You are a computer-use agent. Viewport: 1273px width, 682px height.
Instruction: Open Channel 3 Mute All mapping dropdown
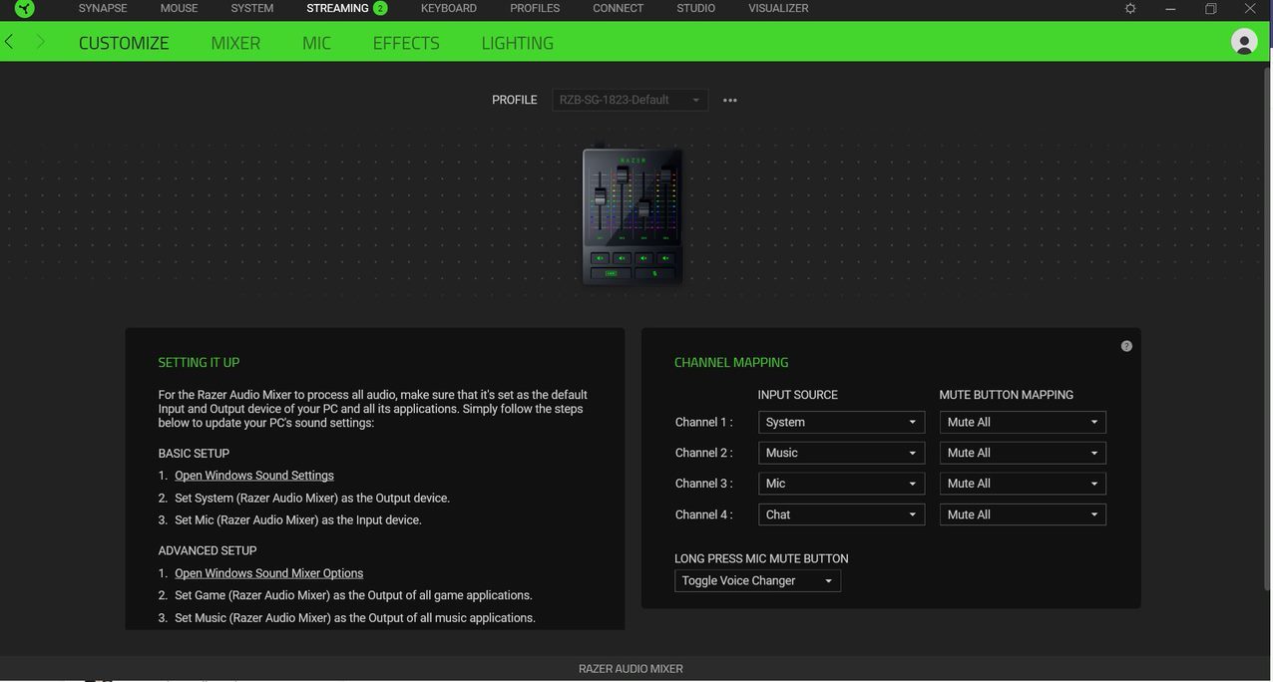(x=1023, y=484)
